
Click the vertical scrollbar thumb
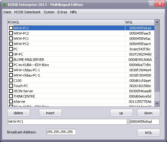click(157, 58)
